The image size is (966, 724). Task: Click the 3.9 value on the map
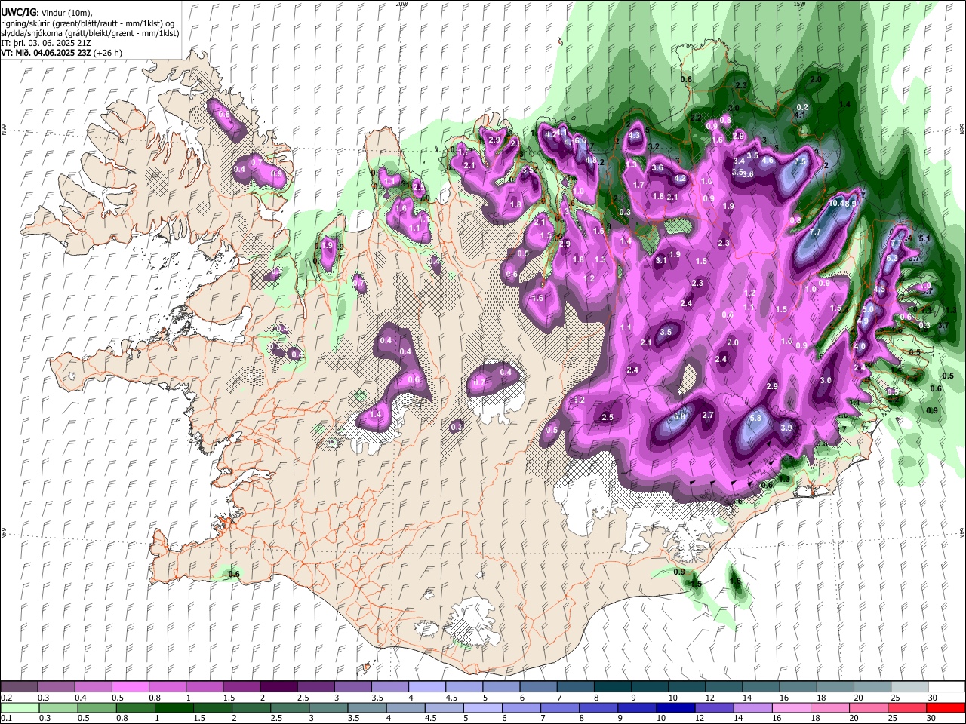coord(786,428)
